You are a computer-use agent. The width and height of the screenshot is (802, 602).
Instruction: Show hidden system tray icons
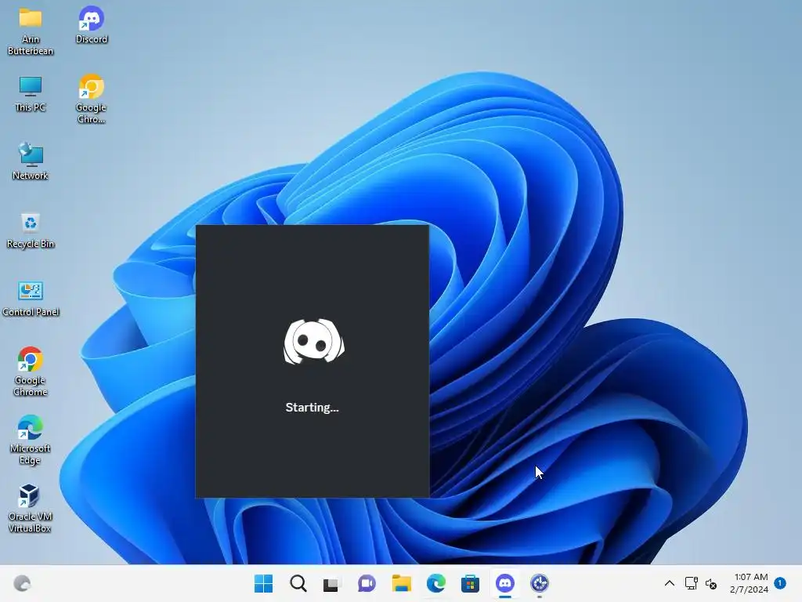pos(670,583)
